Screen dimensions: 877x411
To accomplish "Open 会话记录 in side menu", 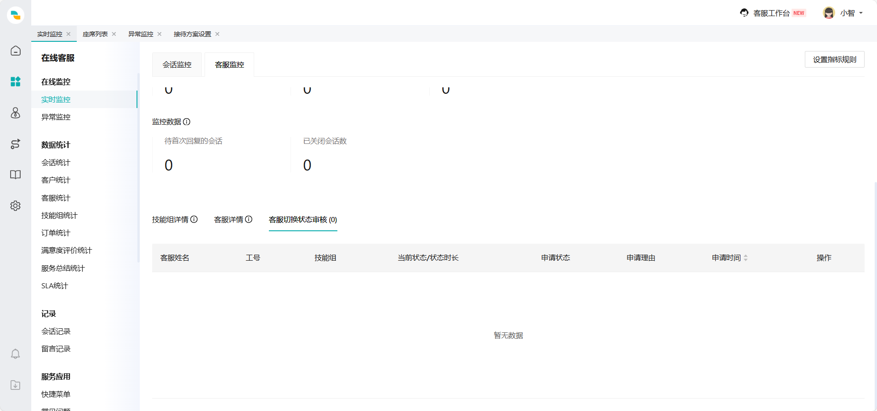I will [x=56, y=331].
